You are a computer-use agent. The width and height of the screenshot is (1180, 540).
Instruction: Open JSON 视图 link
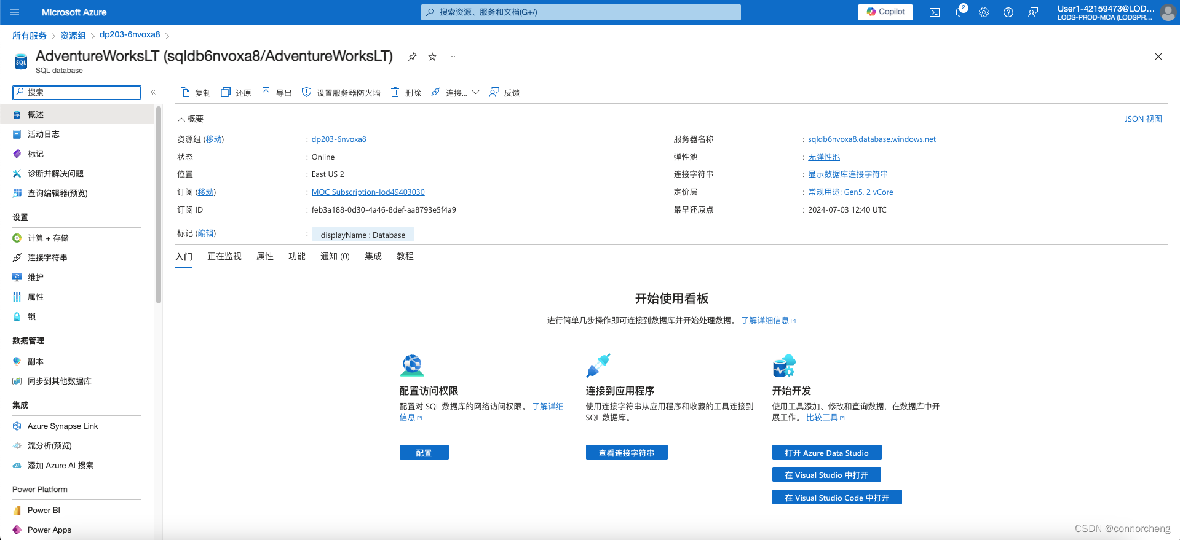tap(1143, 119)
